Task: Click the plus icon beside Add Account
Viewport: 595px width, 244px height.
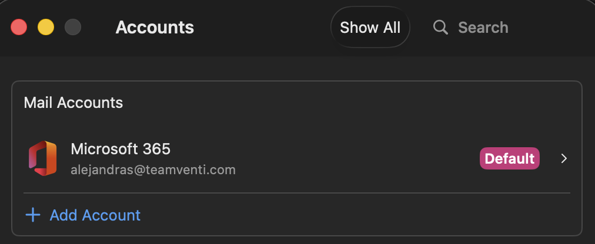Action: [33, 215]
